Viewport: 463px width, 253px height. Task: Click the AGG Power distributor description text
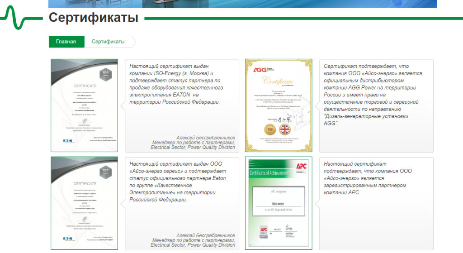(373, 95)
